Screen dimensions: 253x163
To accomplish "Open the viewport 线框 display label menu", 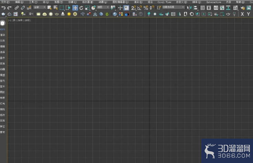I will (x=27, y=21).
